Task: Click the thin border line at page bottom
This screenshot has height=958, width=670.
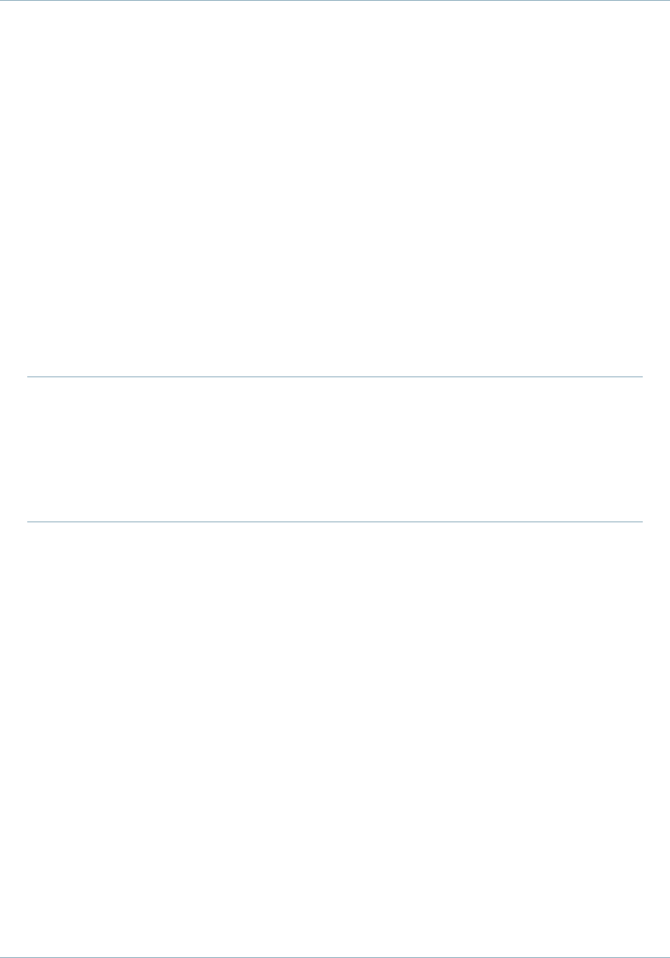Action: [x=334, y=957]
